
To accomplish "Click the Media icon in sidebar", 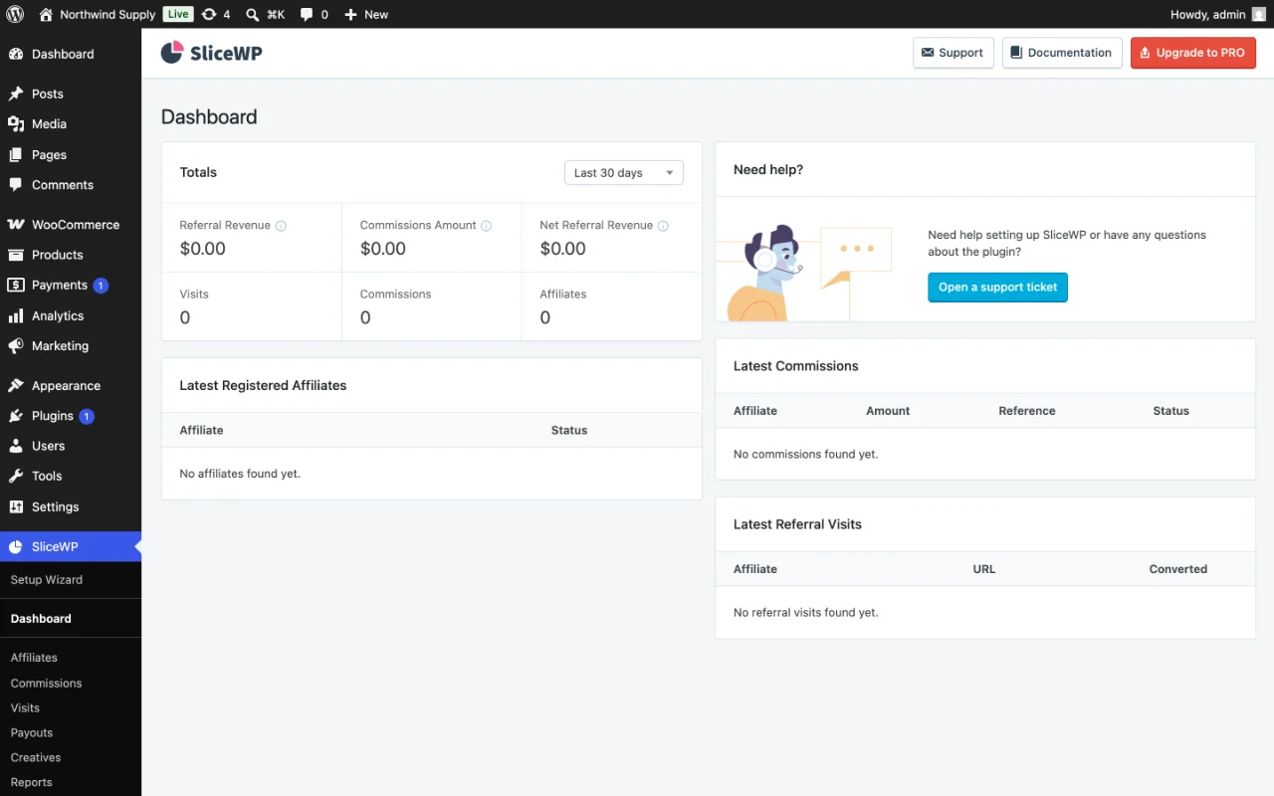I will [16, 124].
